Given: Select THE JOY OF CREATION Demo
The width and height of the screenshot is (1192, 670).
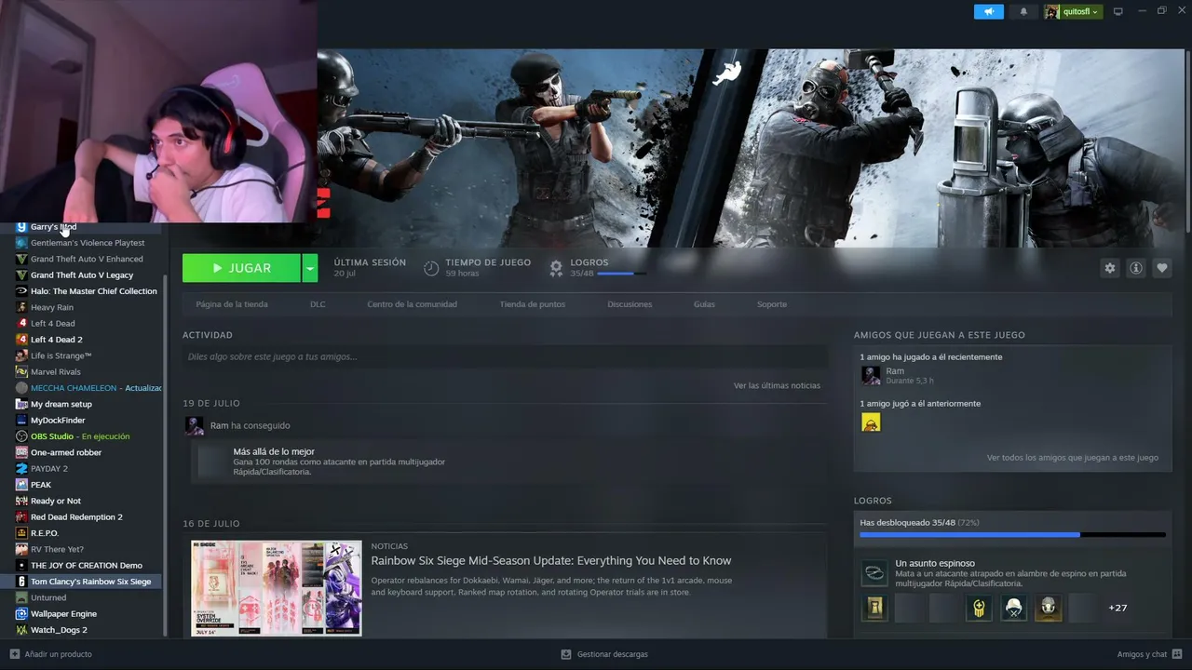Looking at the screenshot, I should pyautogui.click(x=87, y=566).
